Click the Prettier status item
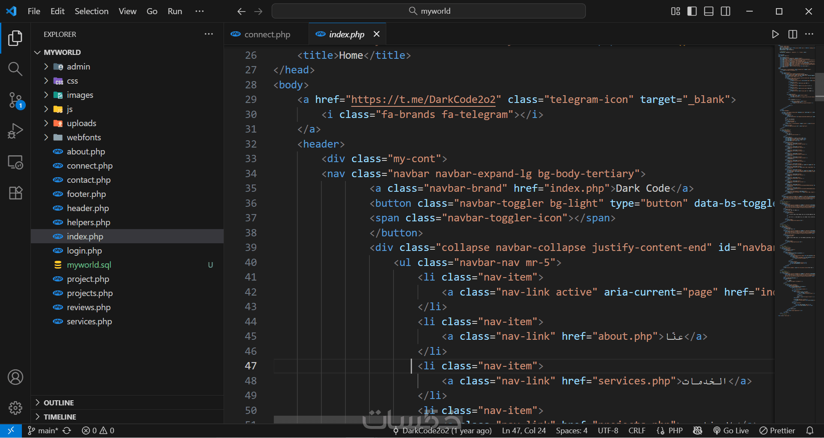This screenshot has width=824, height=438. click(x=777, y=431)
